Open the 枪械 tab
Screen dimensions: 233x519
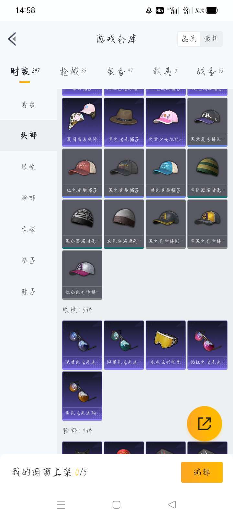click(73, 71)
